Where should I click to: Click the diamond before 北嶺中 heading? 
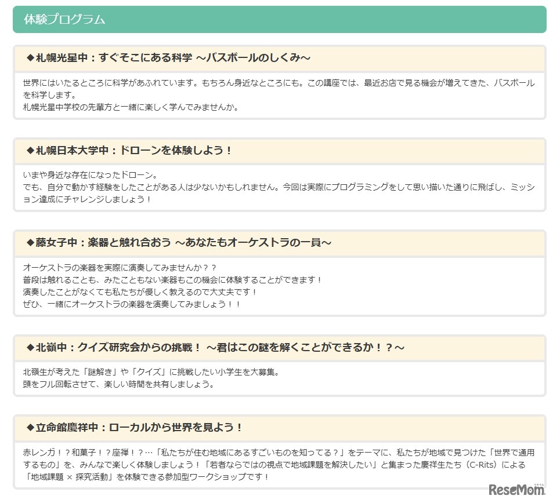(30, 347)
